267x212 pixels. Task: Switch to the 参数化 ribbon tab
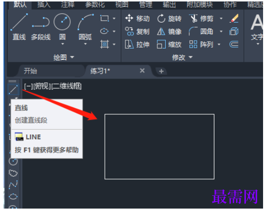click(x=95, y=5)
